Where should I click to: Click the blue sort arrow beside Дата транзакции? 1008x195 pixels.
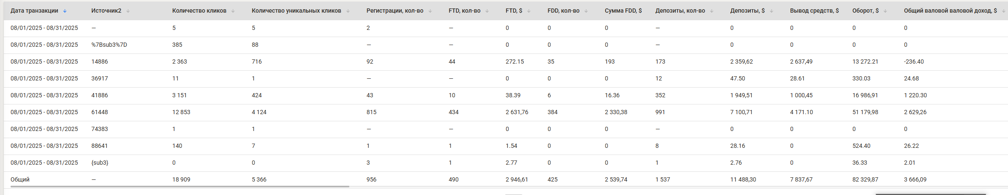pyautogui.click(x=64, y=11)
